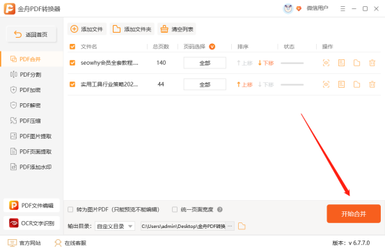The image size is (385, 251).
Task: Move 实用工具行业策略 file up with 上移
Action: (x=244, y=84)
